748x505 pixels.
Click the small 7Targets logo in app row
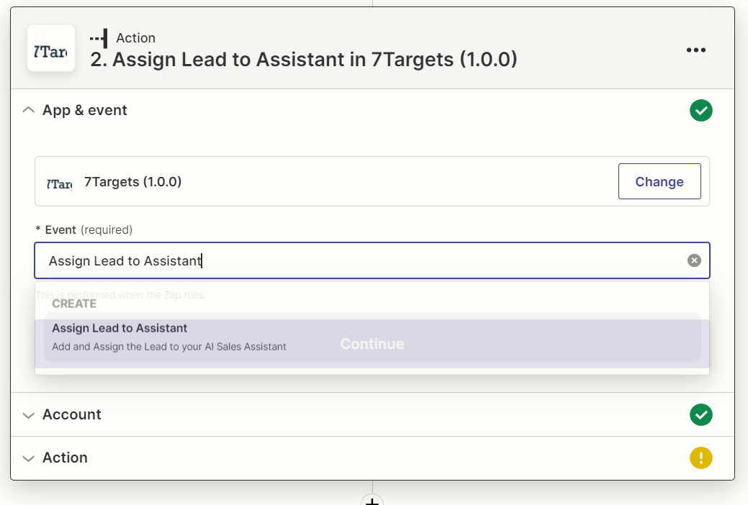[59, 183]
